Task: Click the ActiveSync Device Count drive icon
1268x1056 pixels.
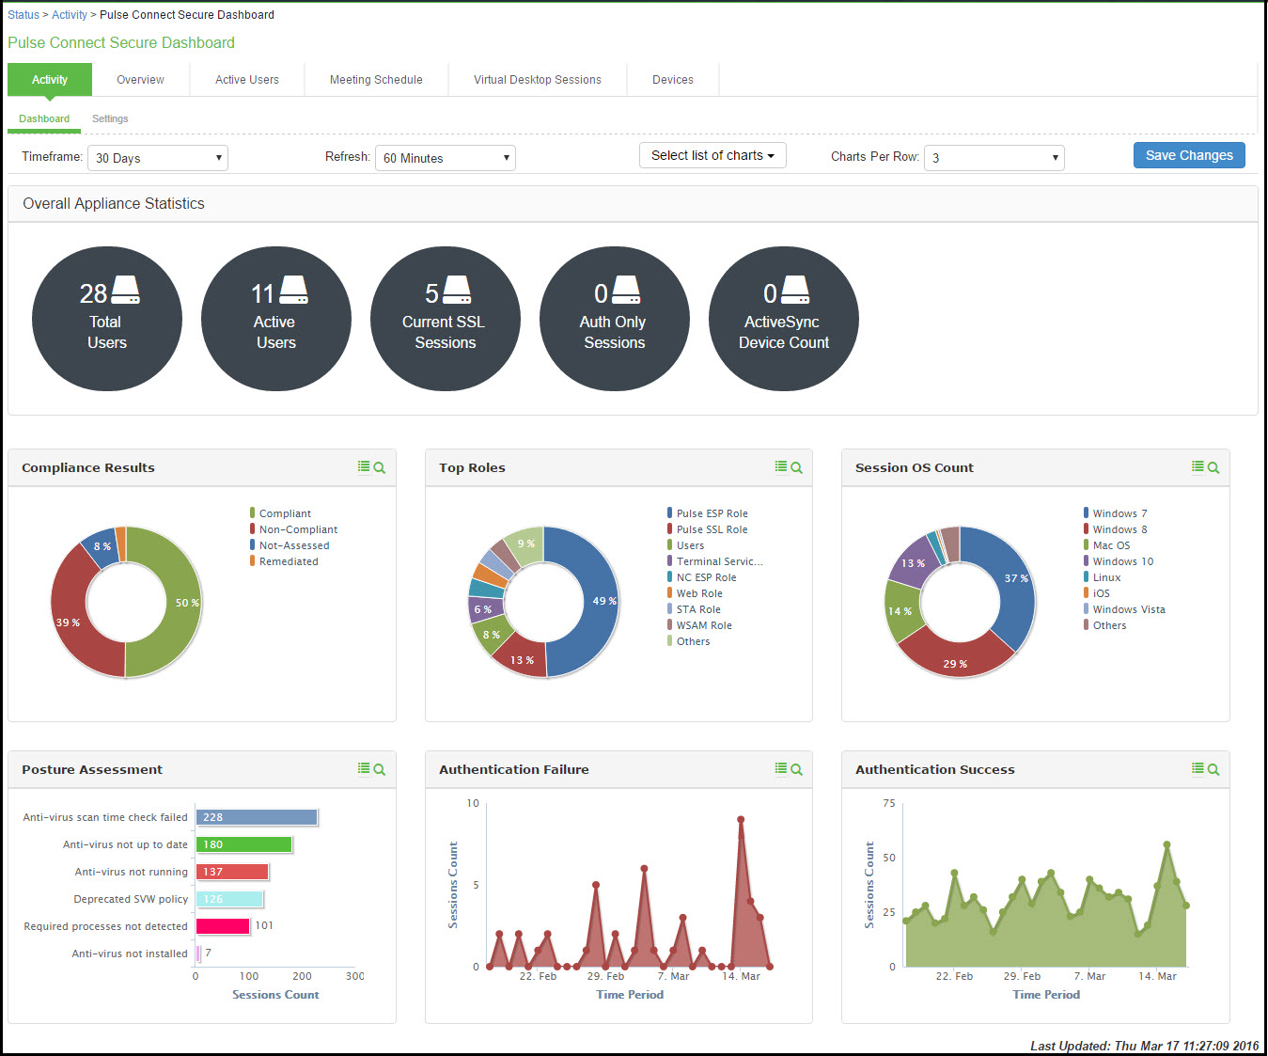Action: pyautogui.click(x=795, y=290)
